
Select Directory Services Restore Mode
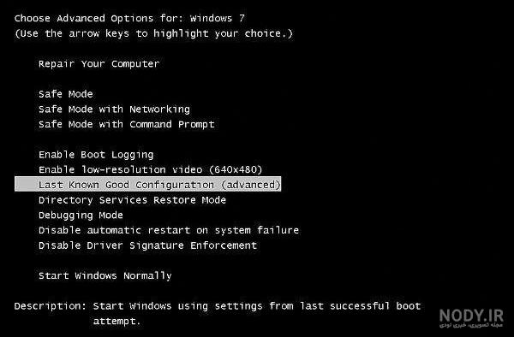132,200
